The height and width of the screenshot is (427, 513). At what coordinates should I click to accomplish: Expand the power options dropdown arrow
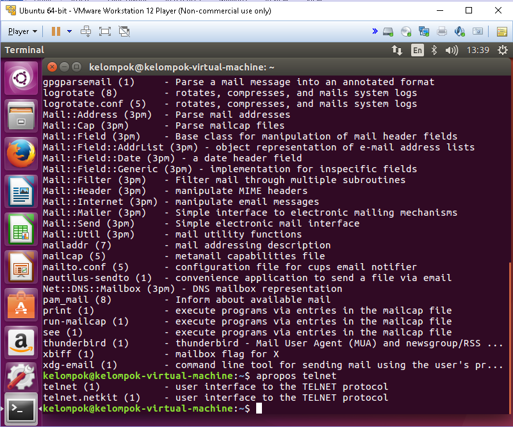click(69, 31)
